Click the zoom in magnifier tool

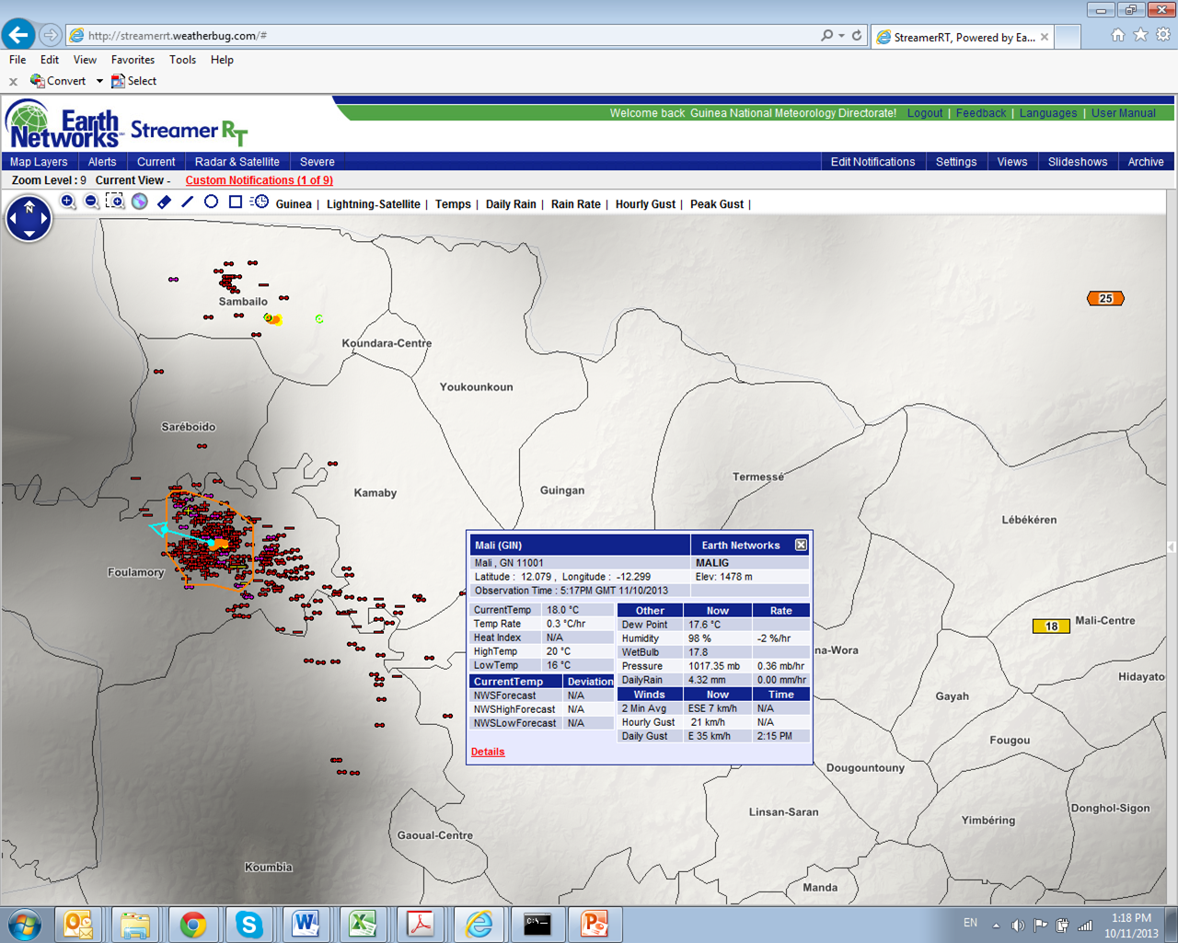tap(68, 201)
